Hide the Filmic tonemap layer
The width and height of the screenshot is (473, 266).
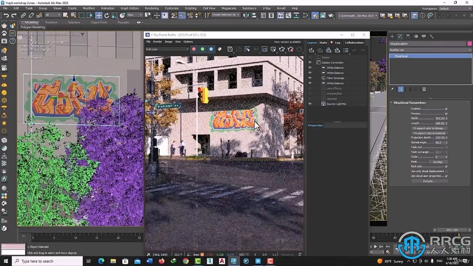tap(310, 78)
